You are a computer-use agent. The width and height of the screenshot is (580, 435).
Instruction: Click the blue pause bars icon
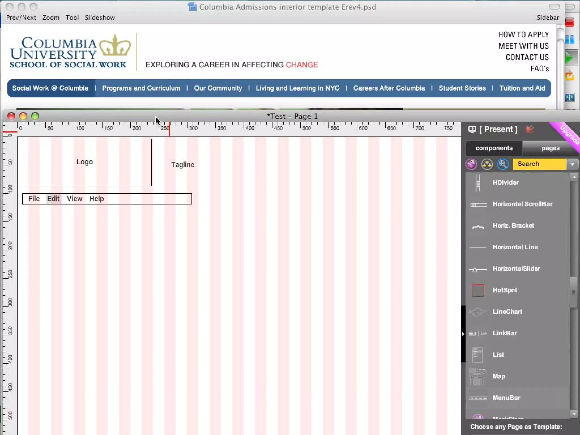pyautogui.click(x=570, y=40)
